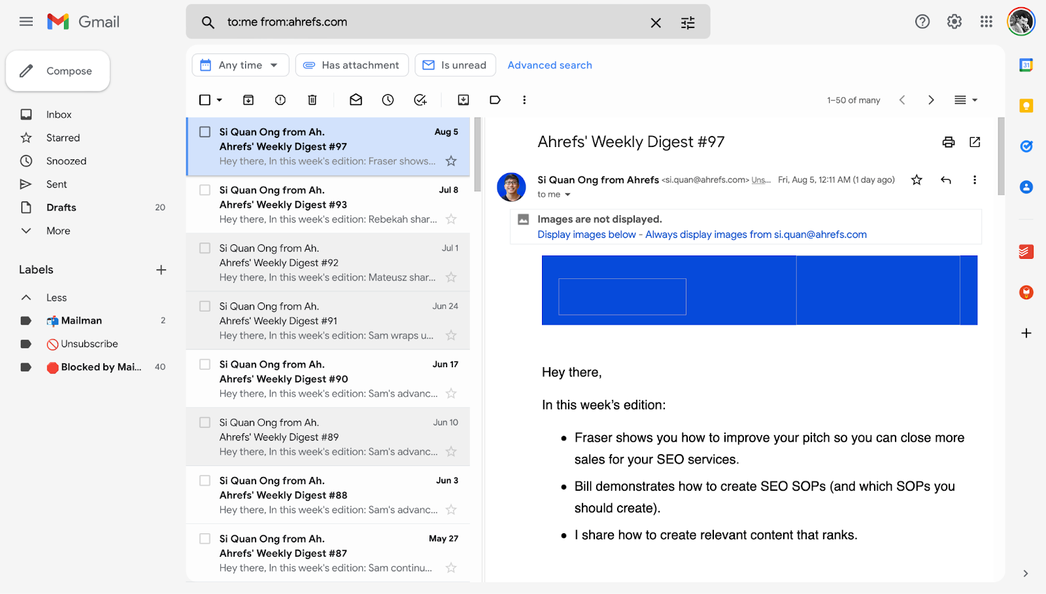Click the Archive toolbar icon
This screenshot has height=594, width=1046.
pyautogui.click(x=248, y=100)
